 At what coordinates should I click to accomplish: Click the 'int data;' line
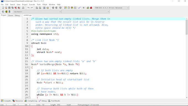43,49
